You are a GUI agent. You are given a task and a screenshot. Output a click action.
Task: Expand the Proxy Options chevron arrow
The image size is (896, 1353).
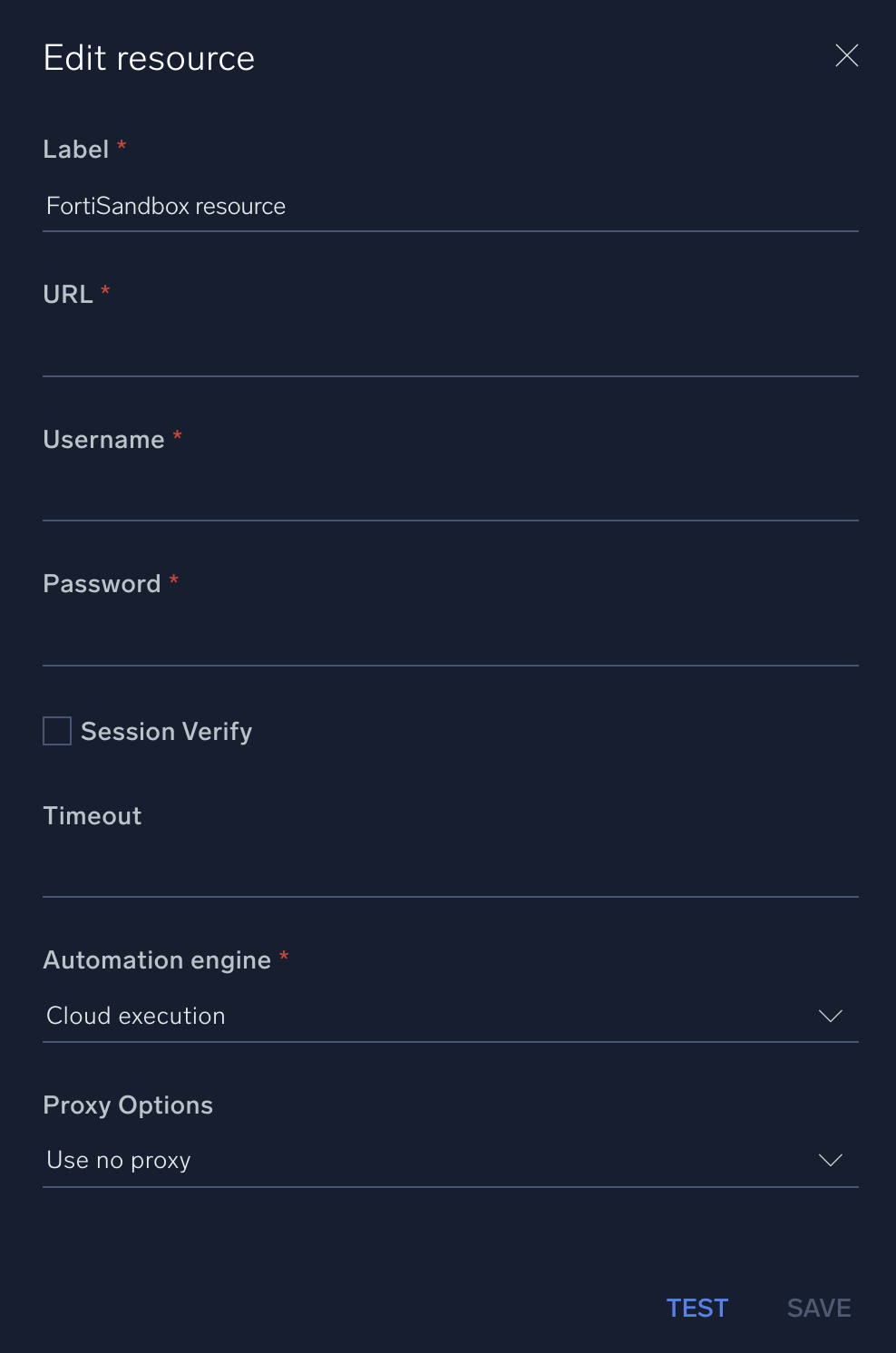pyautogui.click(x=830, y=1161)
